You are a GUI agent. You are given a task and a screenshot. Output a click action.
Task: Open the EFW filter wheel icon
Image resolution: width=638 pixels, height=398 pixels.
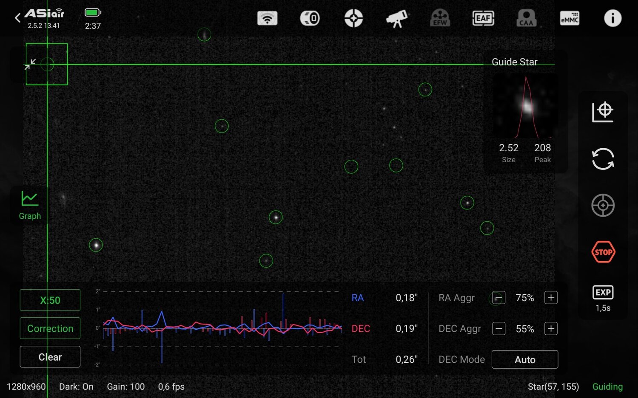point(440,18)
